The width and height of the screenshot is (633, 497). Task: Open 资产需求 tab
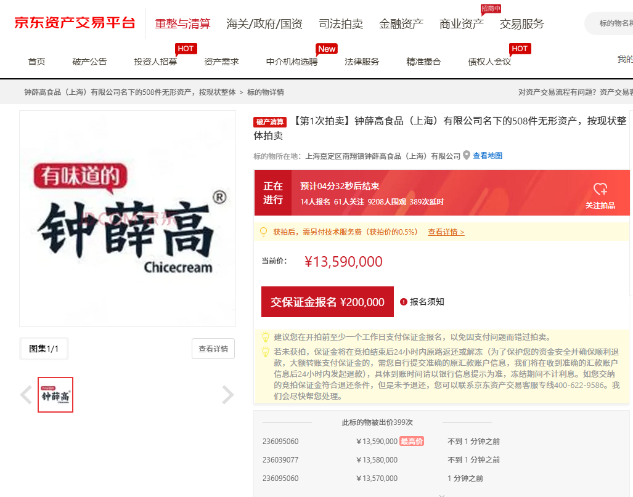point(221,62)
